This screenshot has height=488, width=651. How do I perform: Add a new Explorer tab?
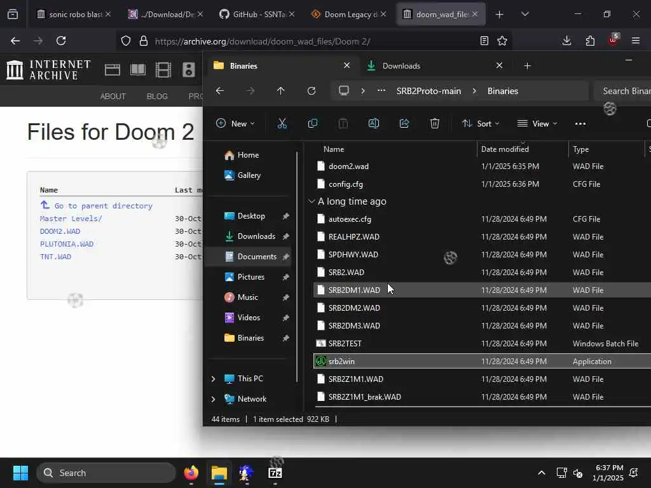click(527, 66)
